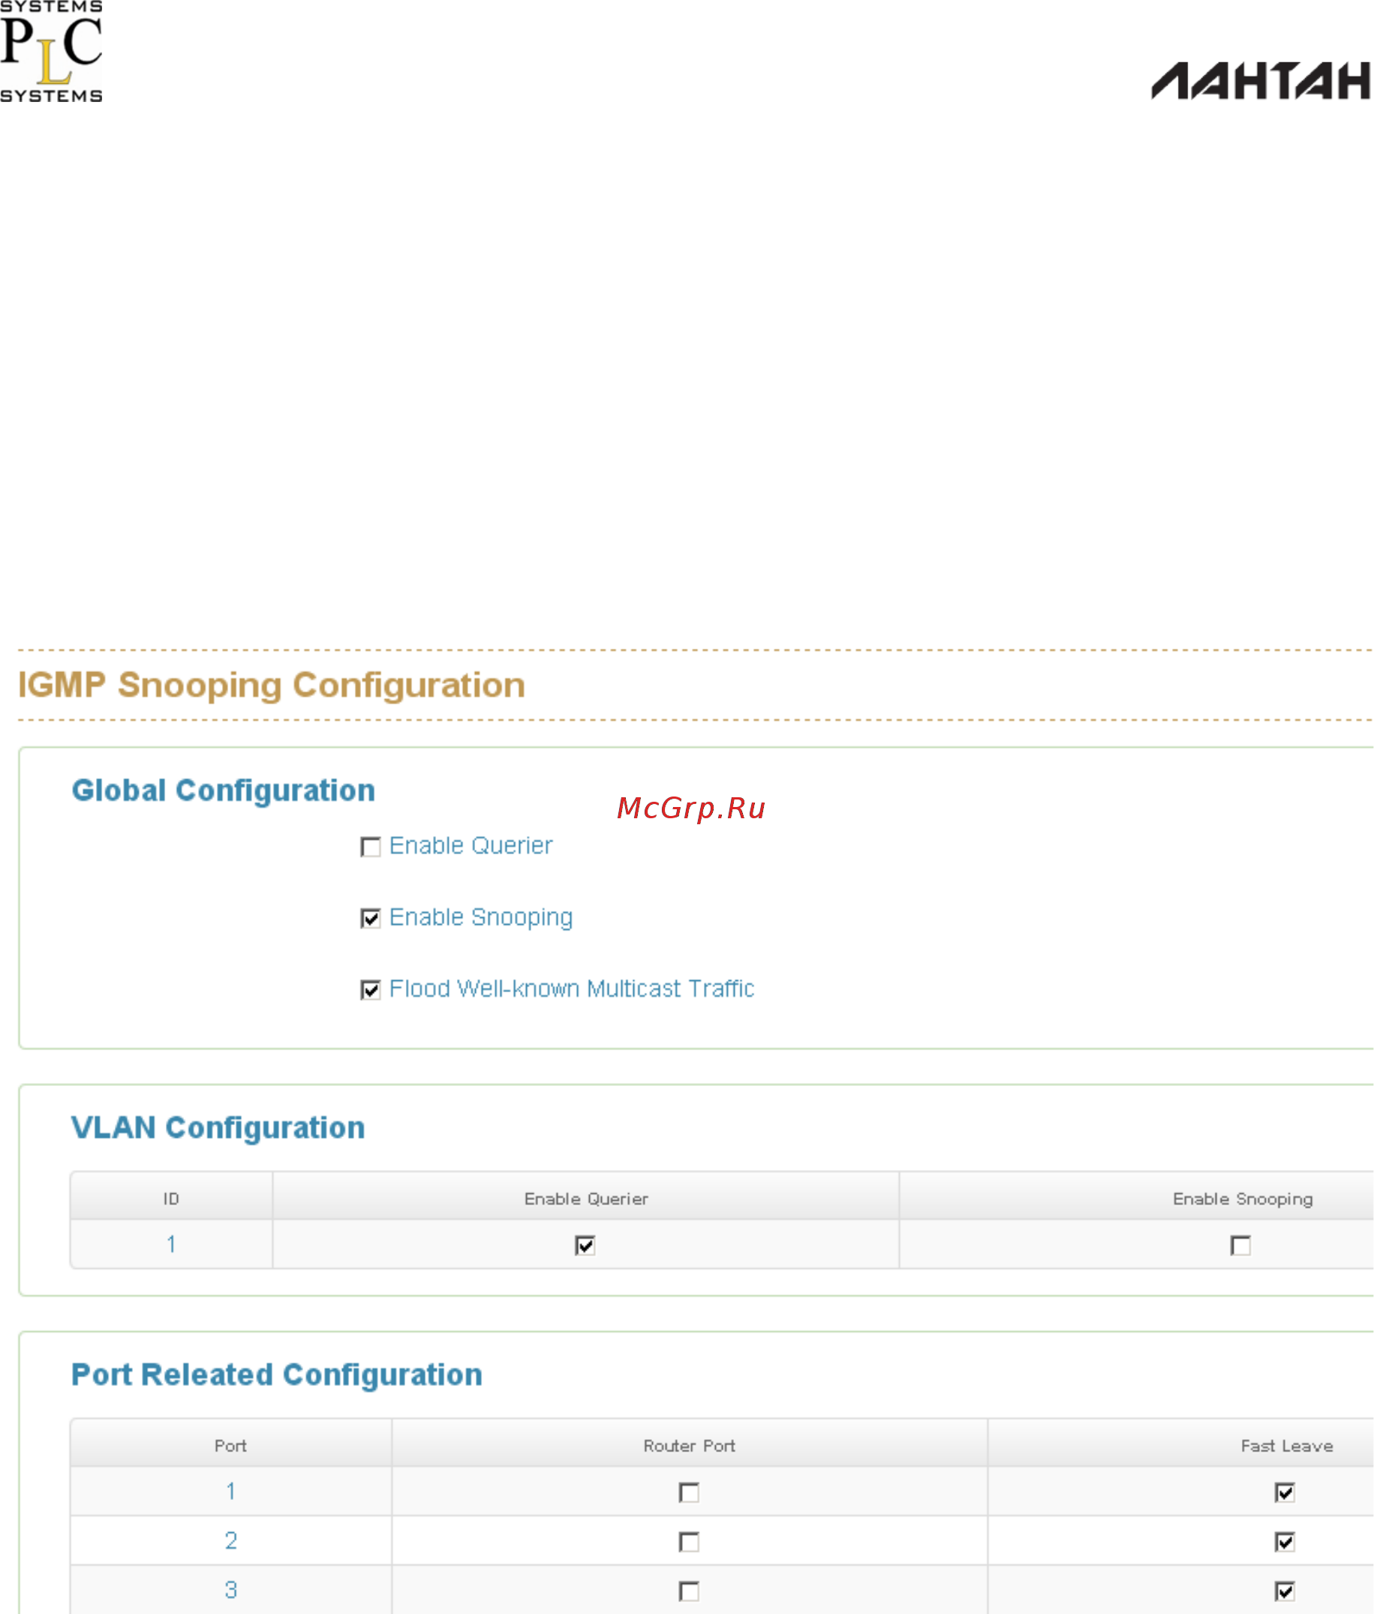Click the PLC Systems logo
Image resolution: width=1374 pixels, height=1614 pixels.
tap(52, 52)
